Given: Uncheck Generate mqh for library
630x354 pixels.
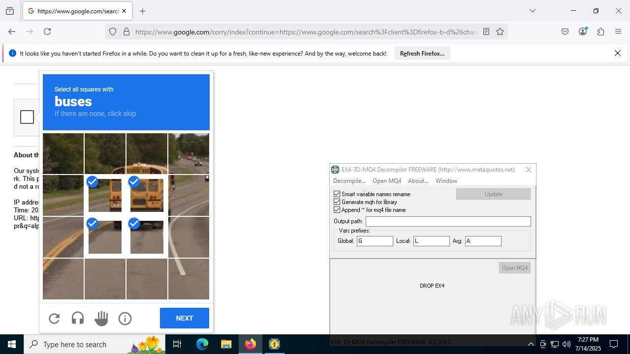Looking at the screenshot, I should 337,202.
